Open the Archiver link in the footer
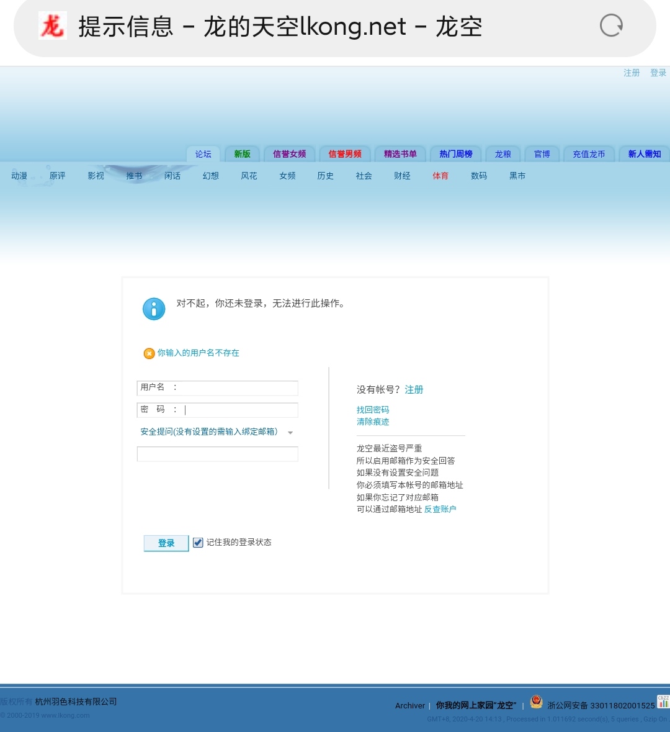The height and width of the screenshot is (732, 670). point(409,705)
